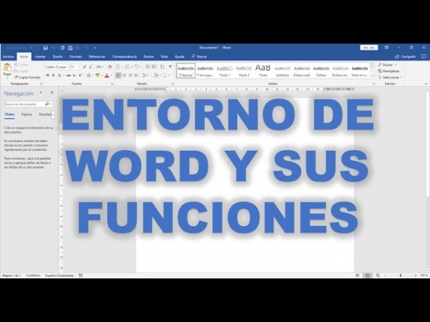The image size is (430, 322).
Task: Click the Redo icon in quick access toolbar
Action: tap(62, 48)
